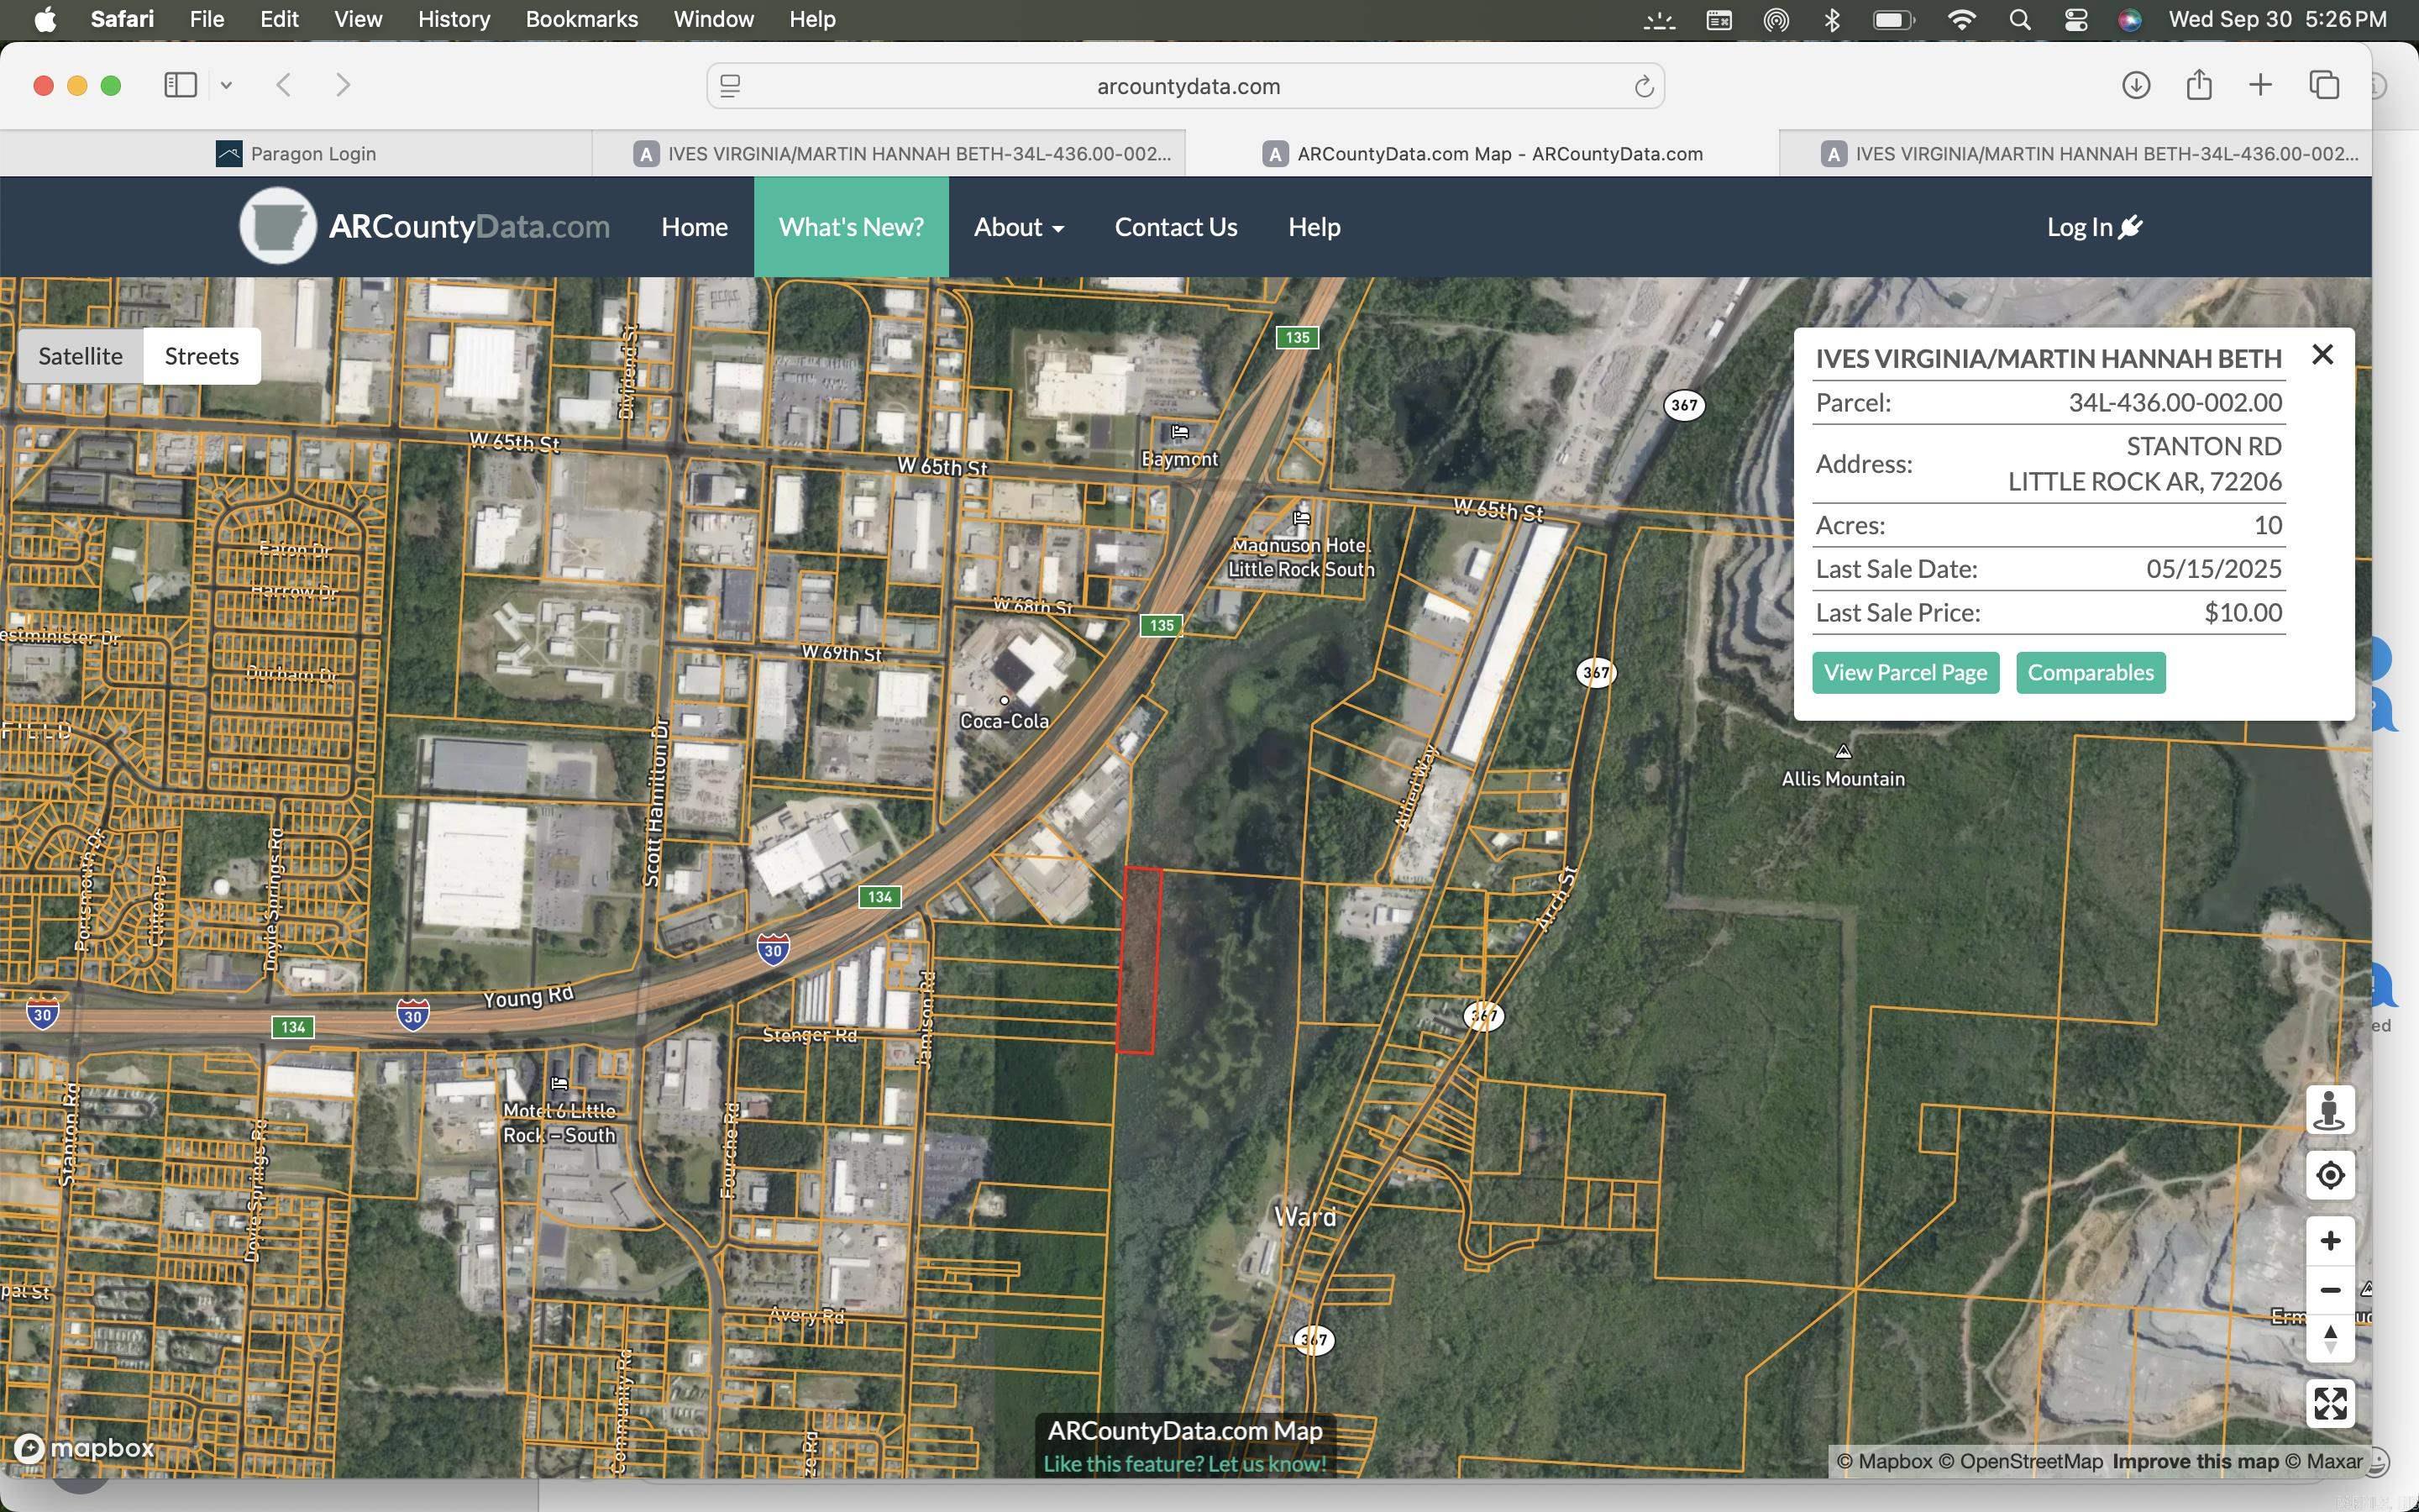Locate me with the geolocate target icon
The width and height of the screenshot is (2419, 1512).
(x=2329, y=1175)
